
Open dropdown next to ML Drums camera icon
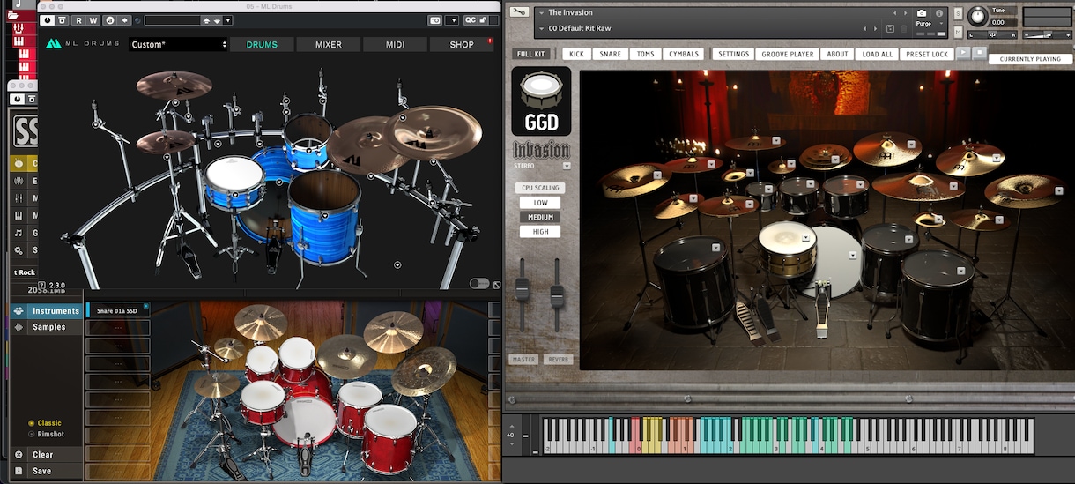click(452, 20)
